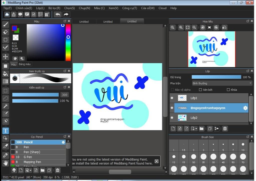Click the Undo arrow in toolbar
This screenshot has width=256, height=181.
tap(58, 14)
